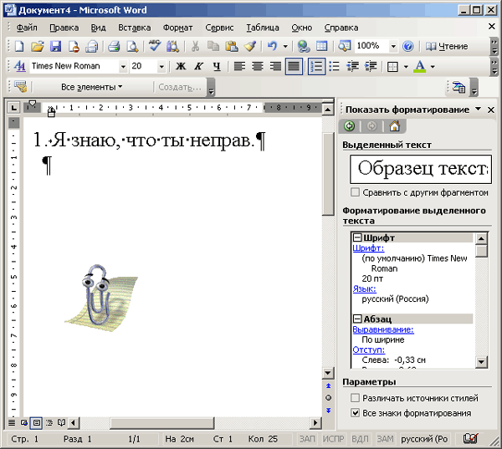The height and width of the screenshot is (449, 502).
Task: Collapse the Шрифт section
Action: tap(357, 237)
